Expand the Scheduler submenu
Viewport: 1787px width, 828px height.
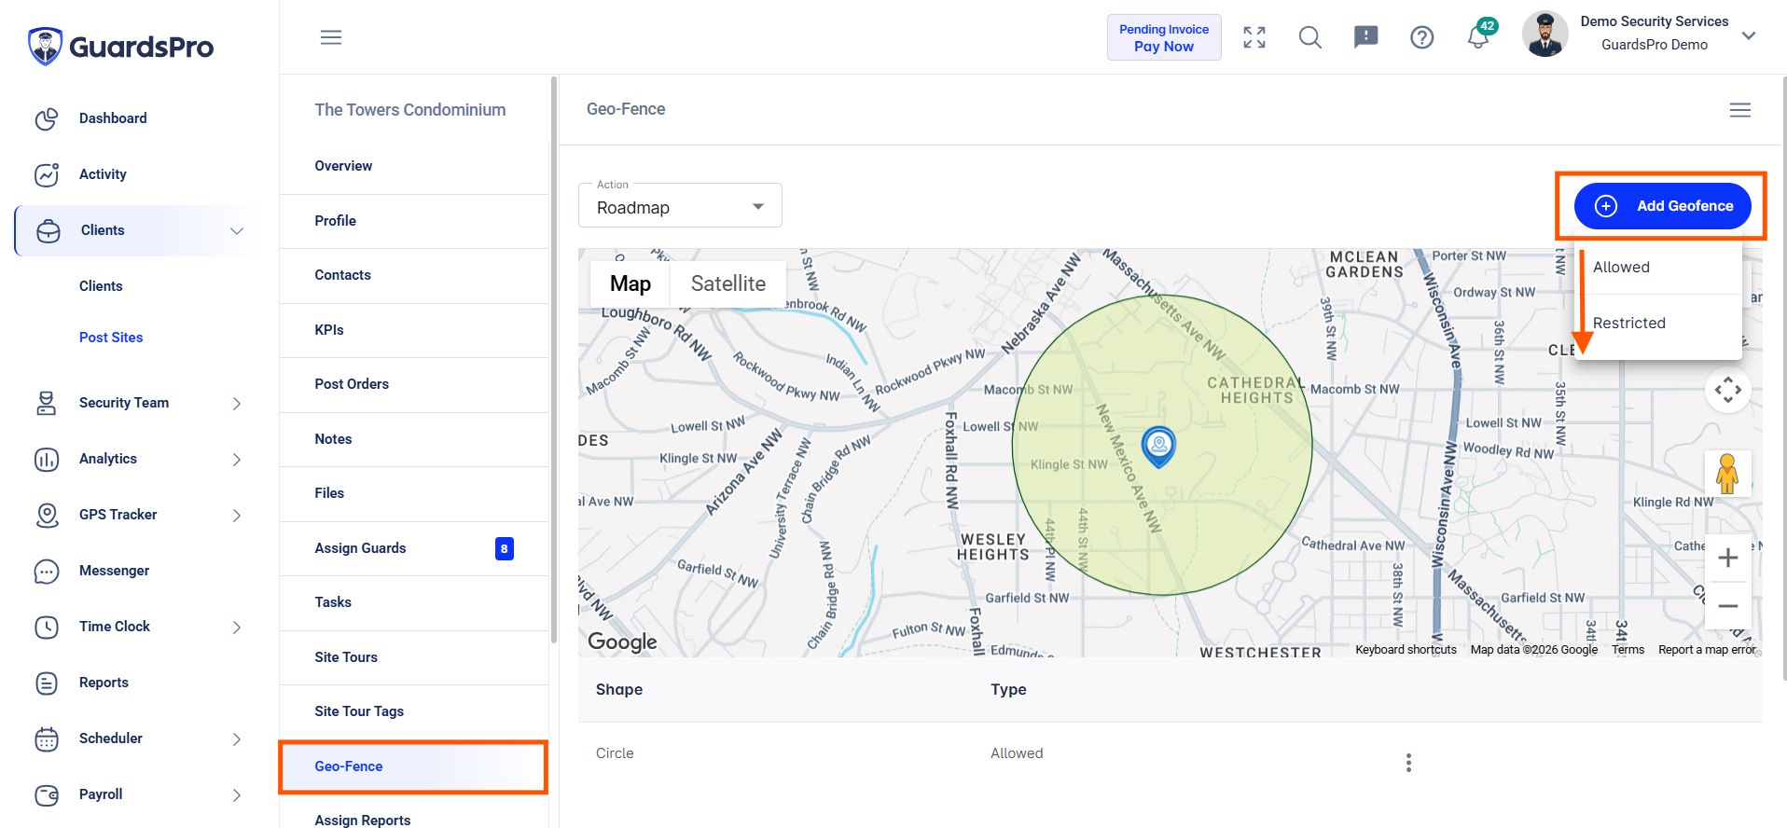pos(237,739)
